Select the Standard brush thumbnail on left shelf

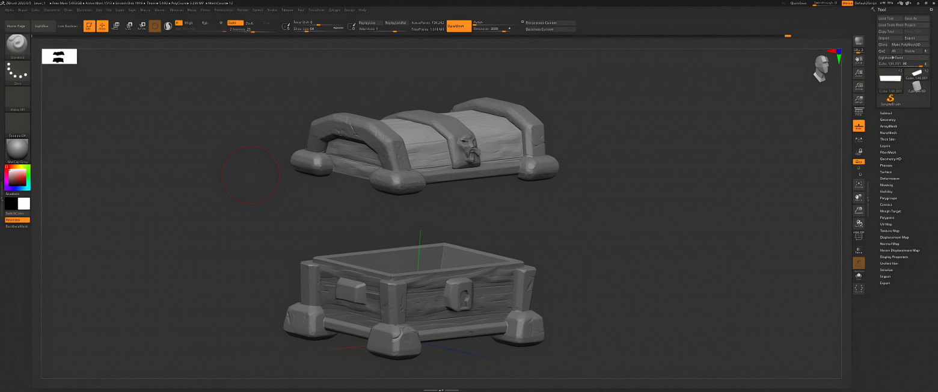coord(16,45)
